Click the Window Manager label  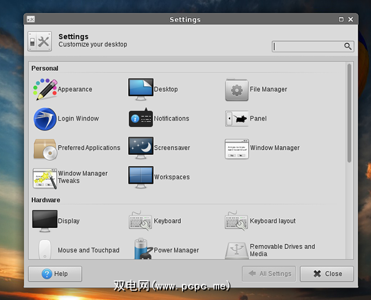(x=275, y=148)
